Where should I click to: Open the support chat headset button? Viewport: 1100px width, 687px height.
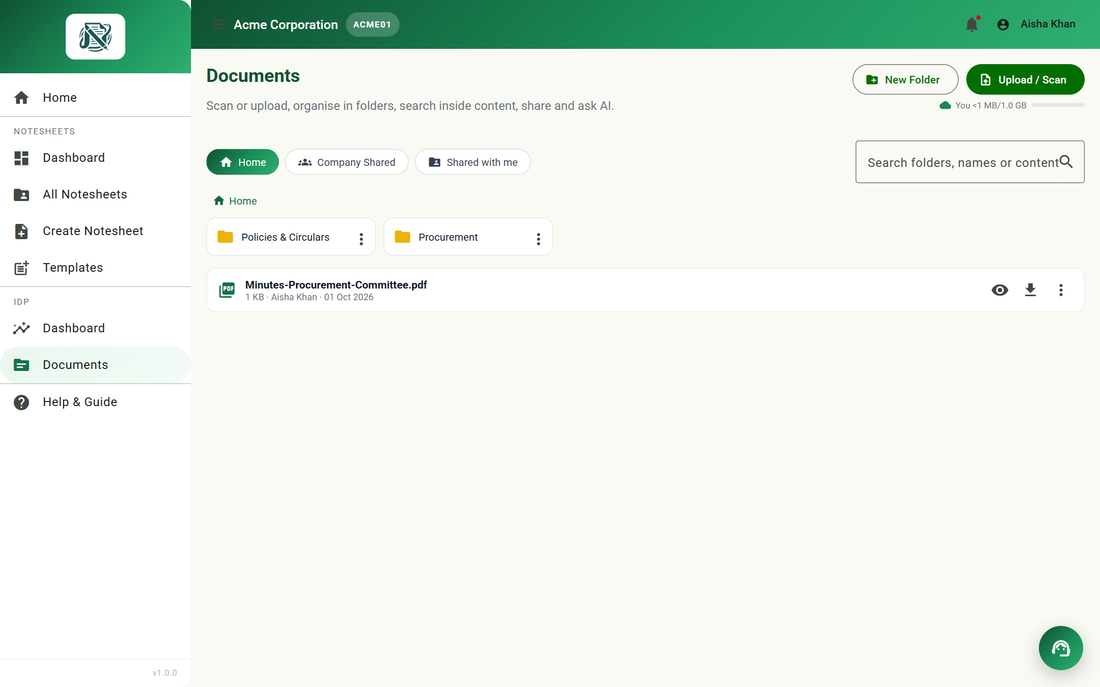(1061, 648)
